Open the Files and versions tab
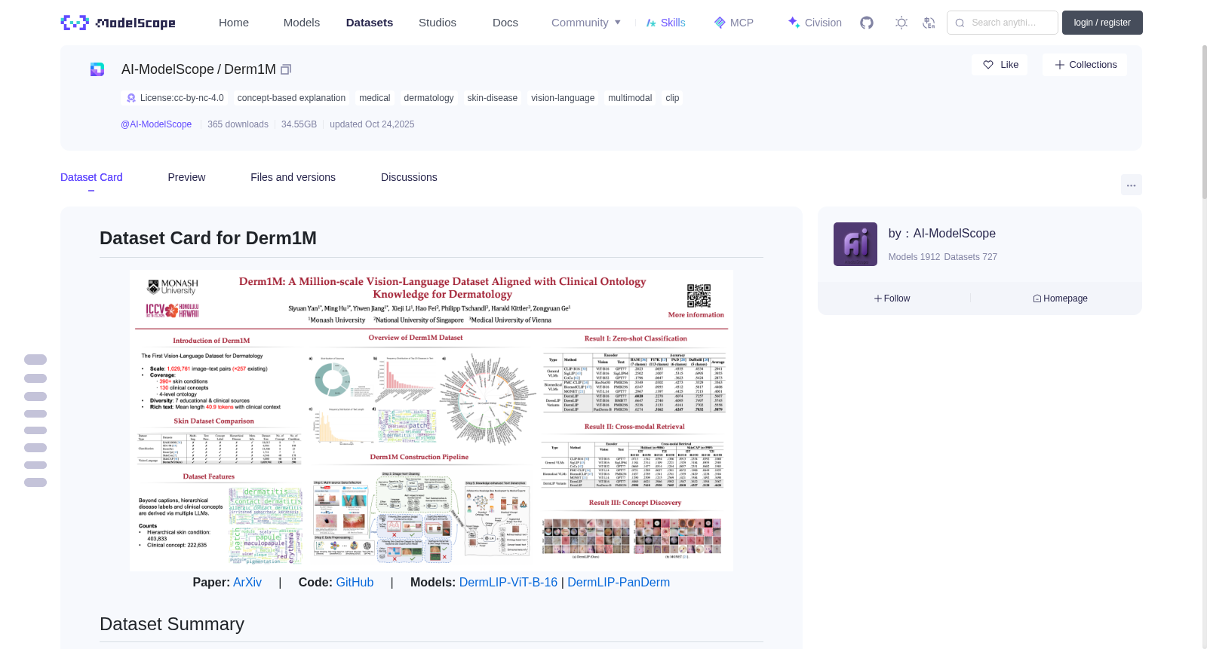Screen dimensions: 1207x649 click(x=293, y=177)
